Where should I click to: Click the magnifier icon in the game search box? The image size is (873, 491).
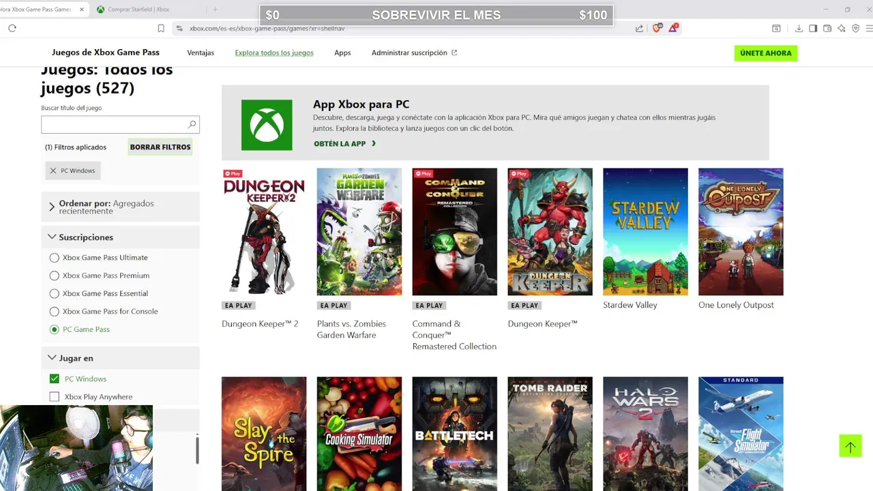(192, 124)
